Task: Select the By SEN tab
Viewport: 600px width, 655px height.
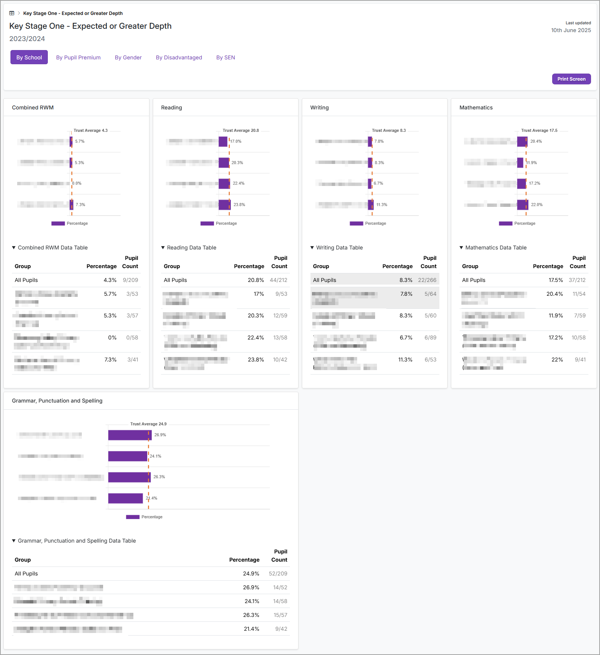Action: pos(226,58)
